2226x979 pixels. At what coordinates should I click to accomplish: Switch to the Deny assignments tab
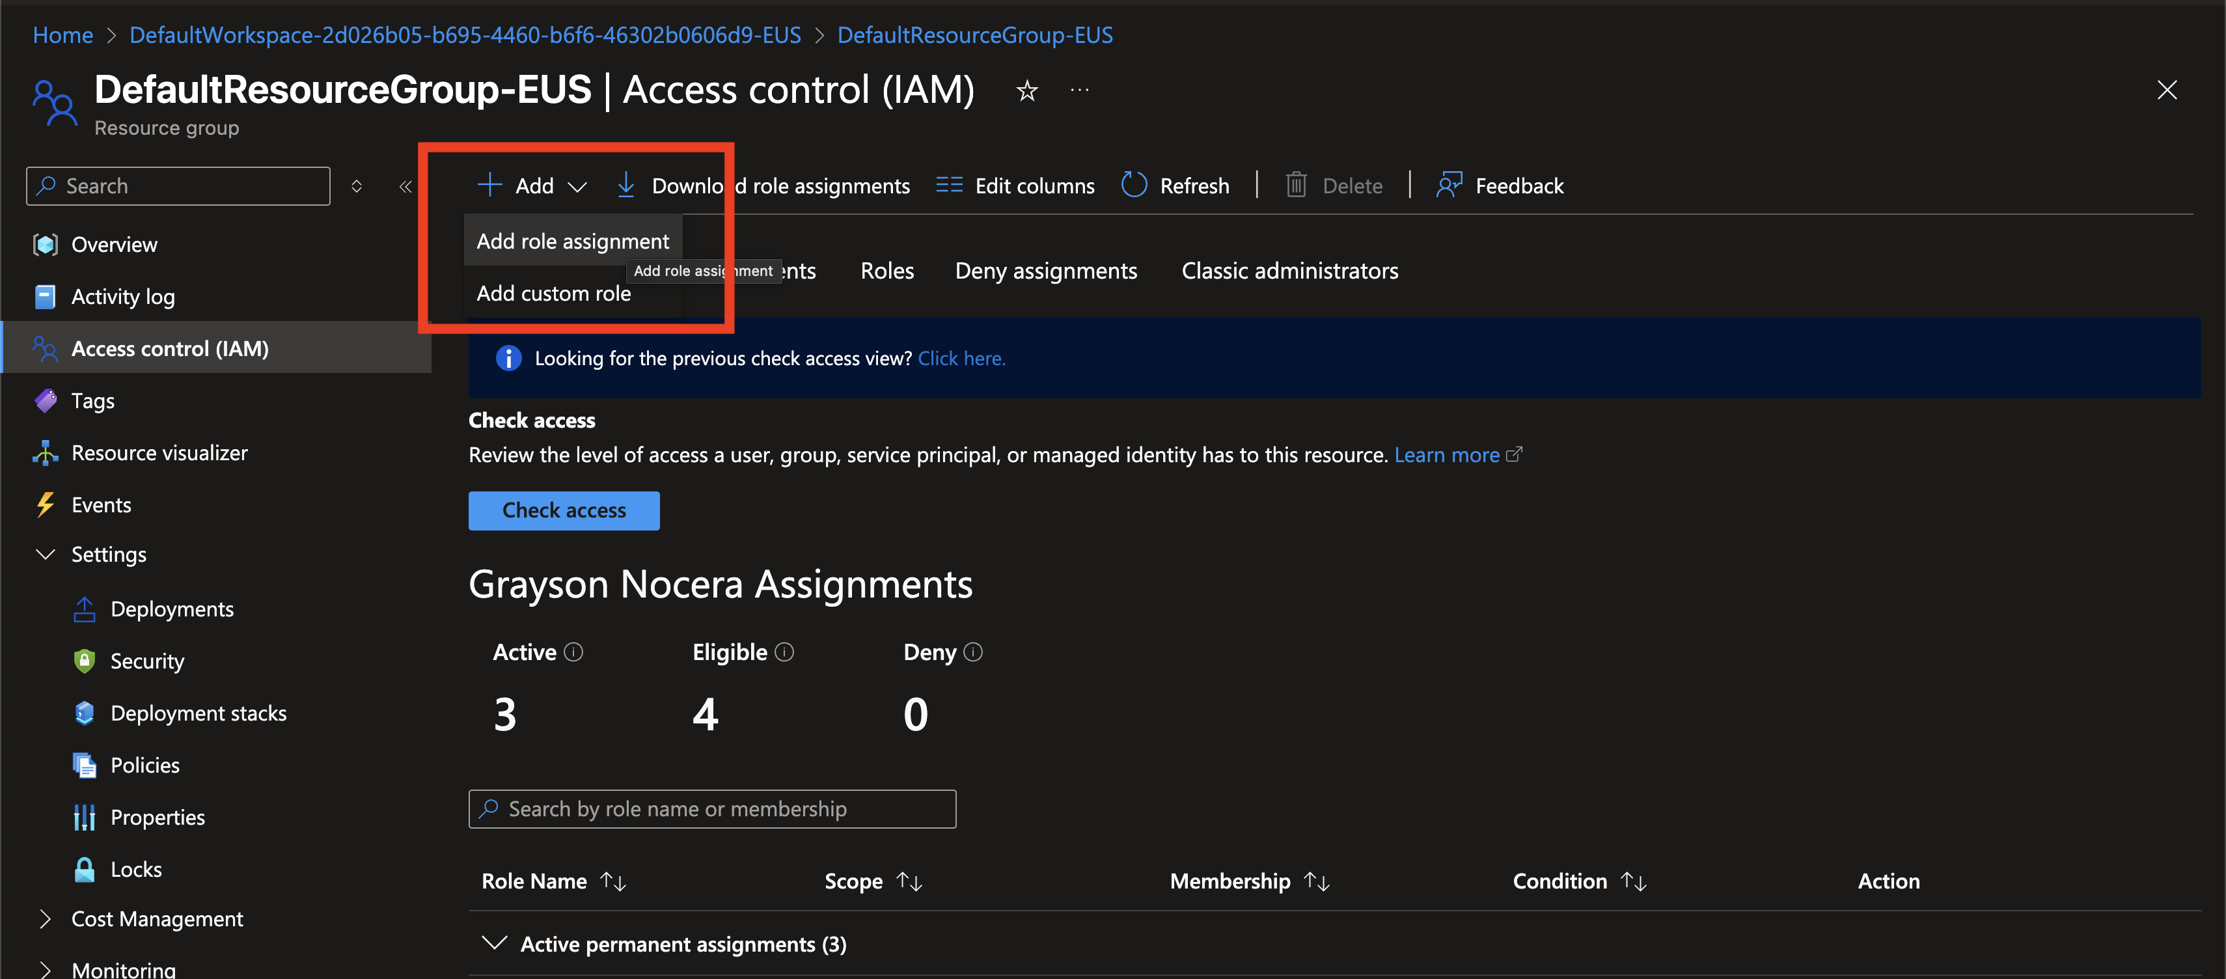point(1045,270)
